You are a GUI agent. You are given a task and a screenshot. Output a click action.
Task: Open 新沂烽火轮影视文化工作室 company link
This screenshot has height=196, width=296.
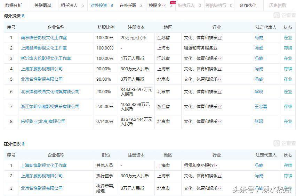click(x=46, y=58)
